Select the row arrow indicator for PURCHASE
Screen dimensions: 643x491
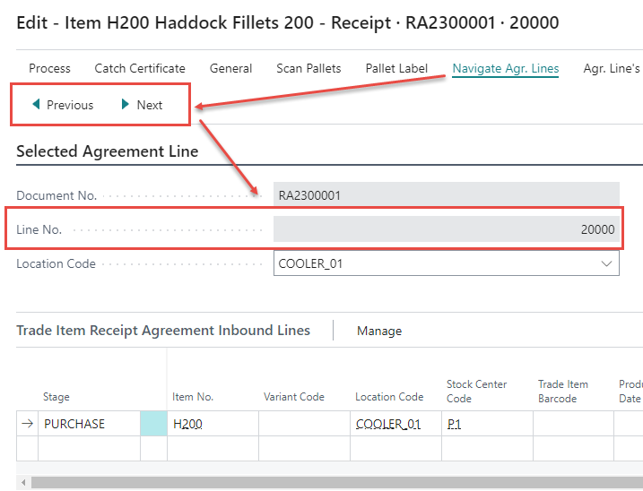pyautogui.click(x=27, y=424)
